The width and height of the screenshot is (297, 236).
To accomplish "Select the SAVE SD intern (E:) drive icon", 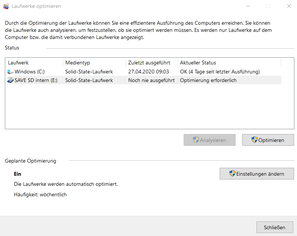I will coord(10,80).
